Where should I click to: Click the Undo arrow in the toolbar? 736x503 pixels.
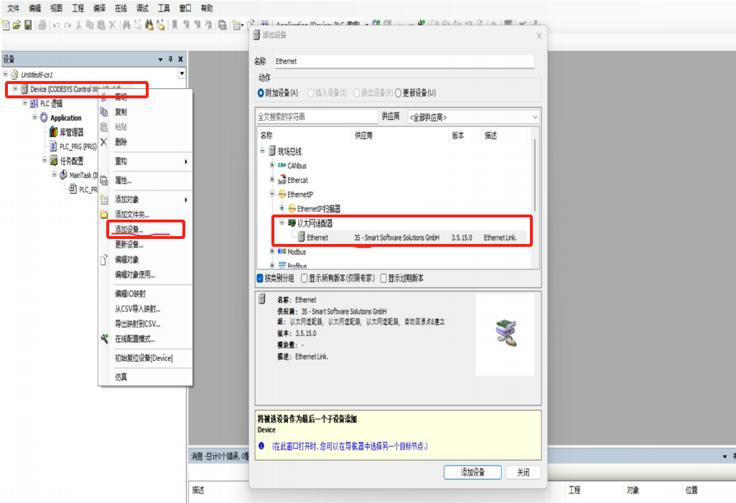pos(56,25)
